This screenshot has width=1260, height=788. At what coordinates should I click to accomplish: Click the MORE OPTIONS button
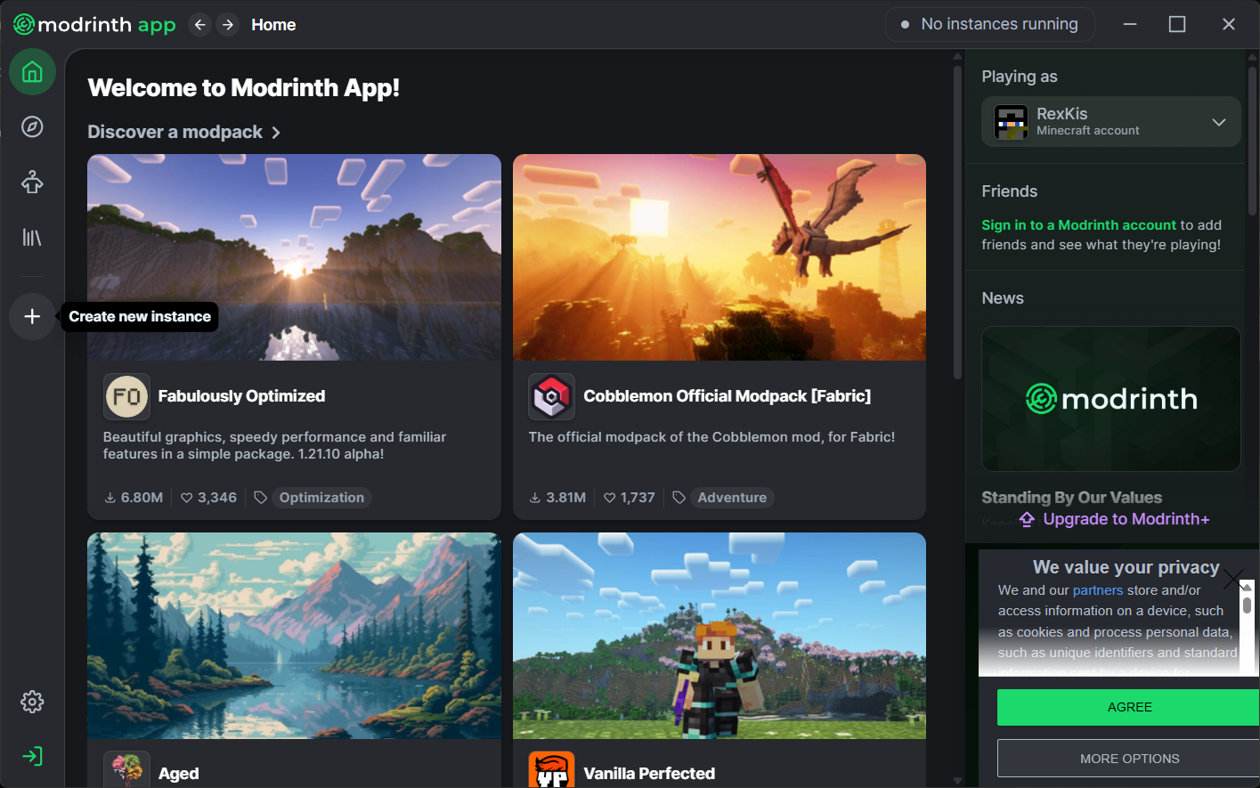point(1129,759)
